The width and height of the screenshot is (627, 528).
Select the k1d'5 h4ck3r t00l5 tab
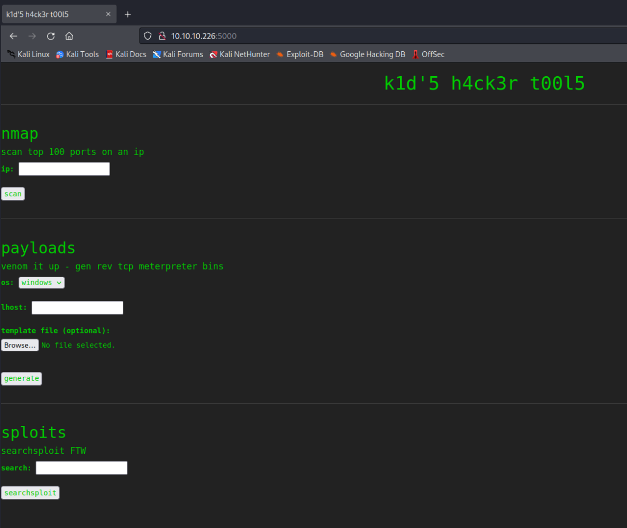53,14
